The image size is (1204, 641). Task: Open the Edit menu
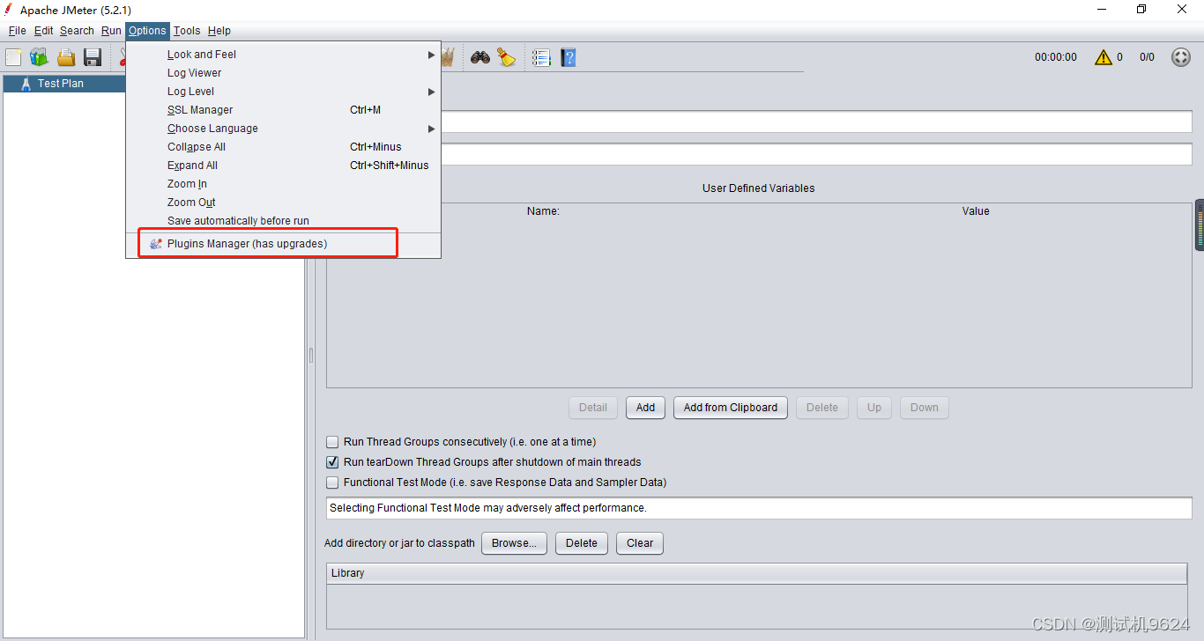pyautogui.click(x=44, y=31)
